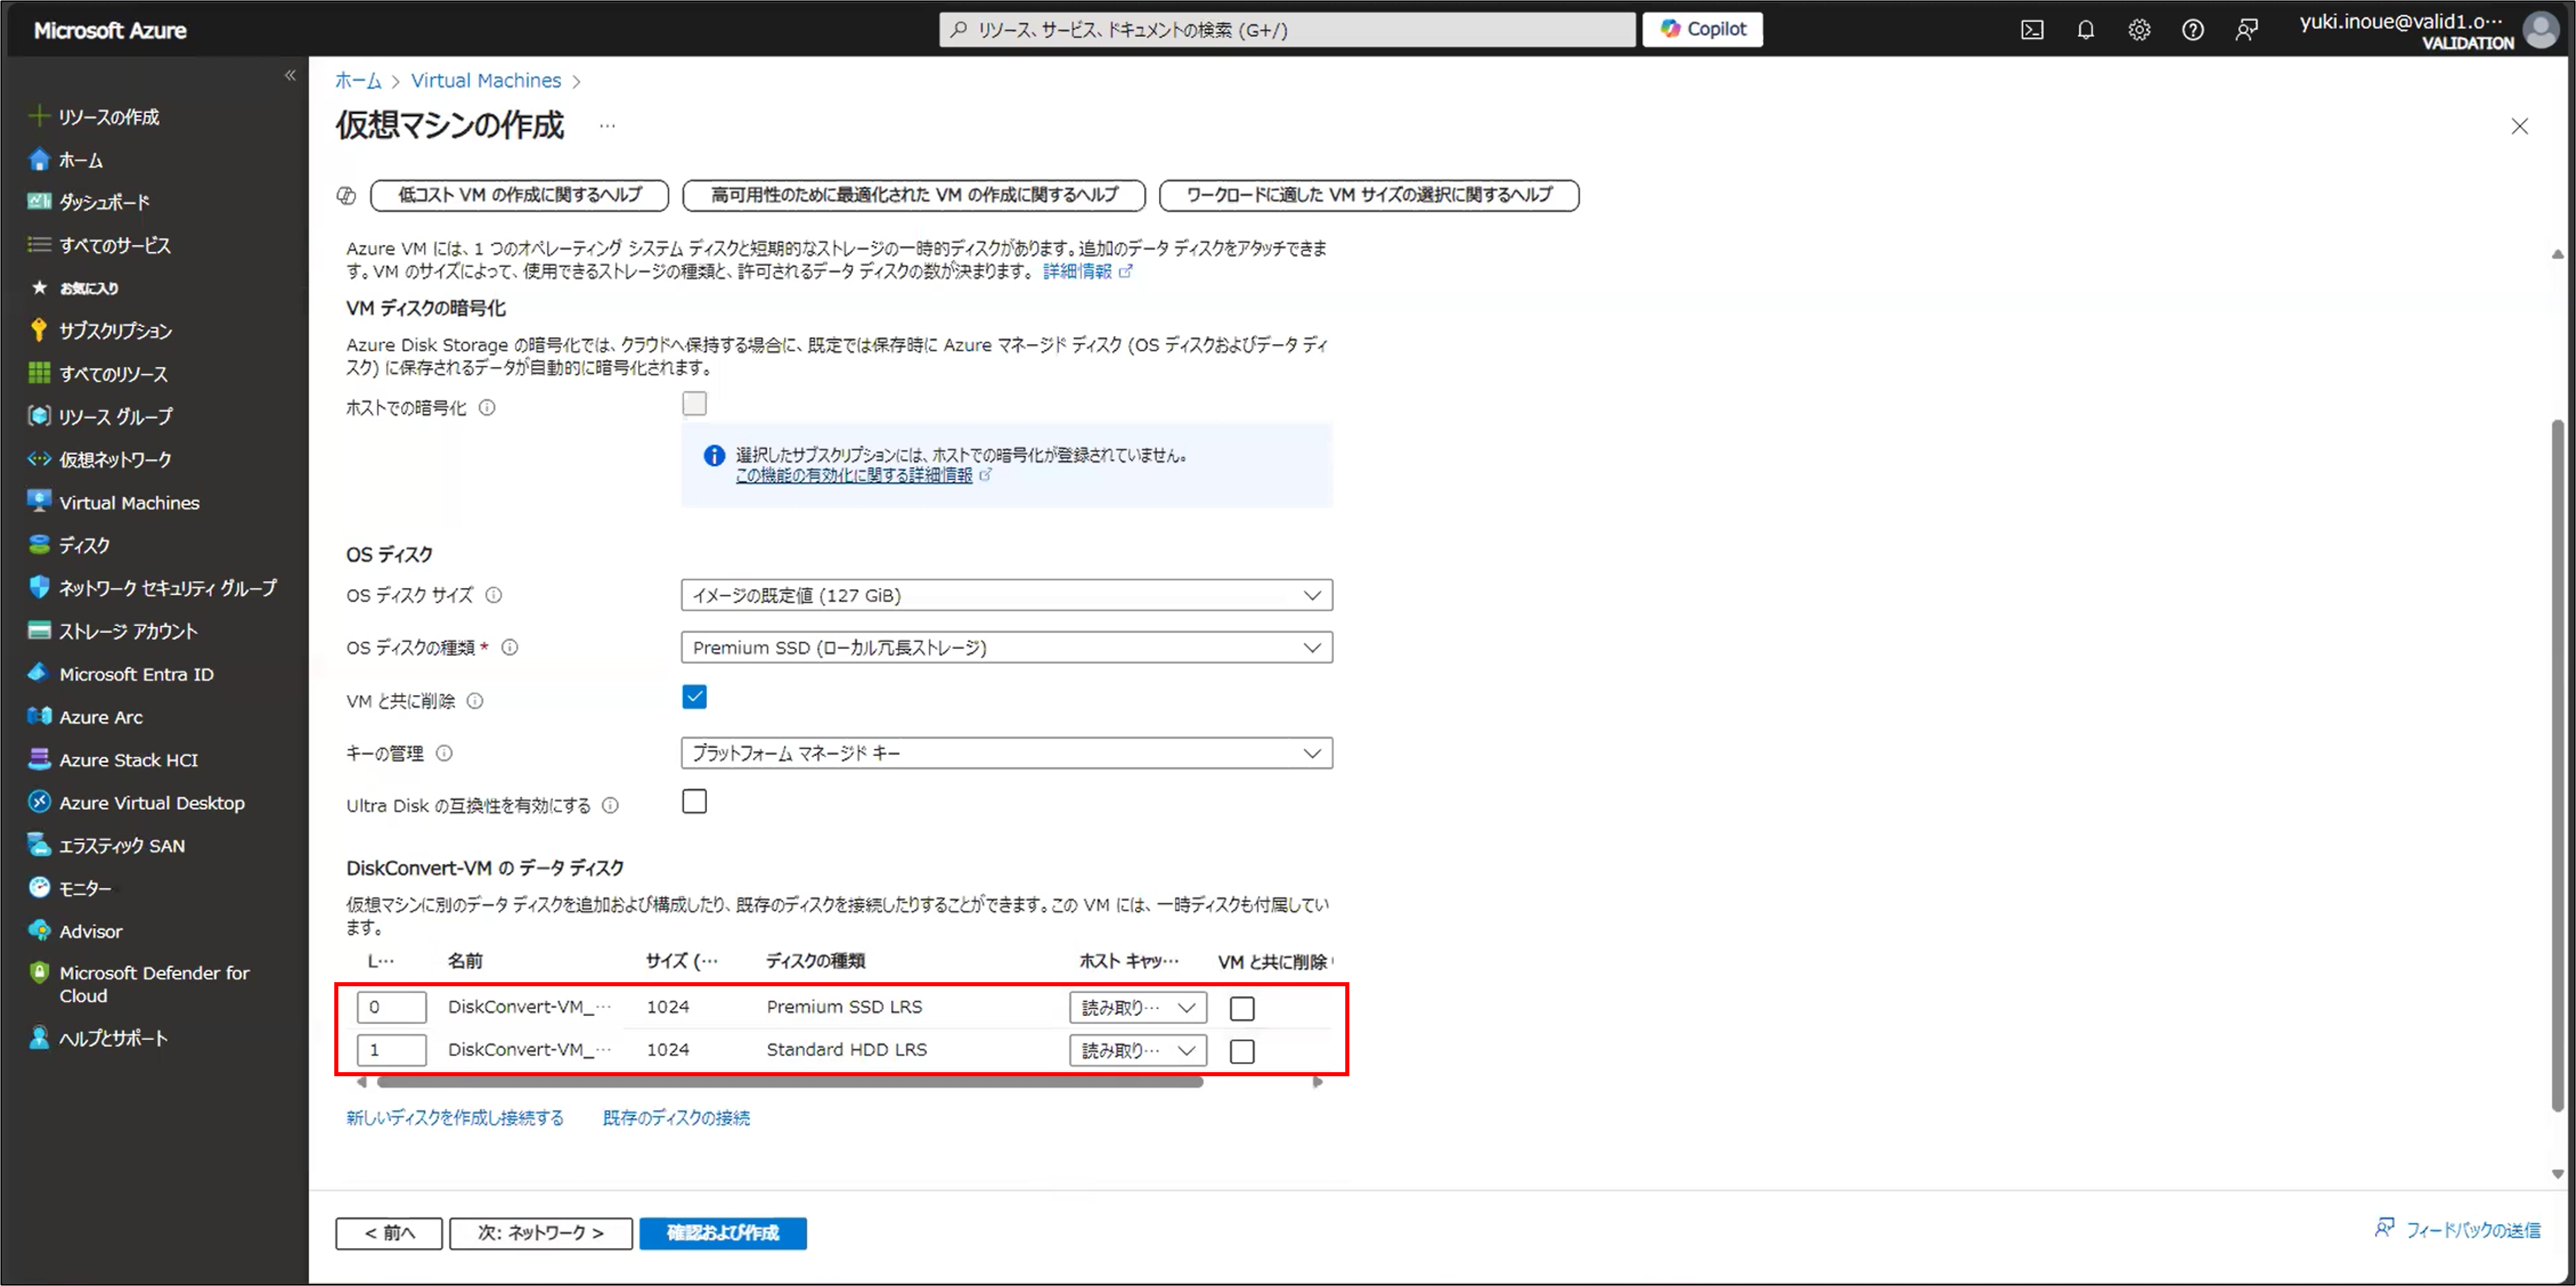
Task: Click 確認および作成 button
Action: 723,1233
